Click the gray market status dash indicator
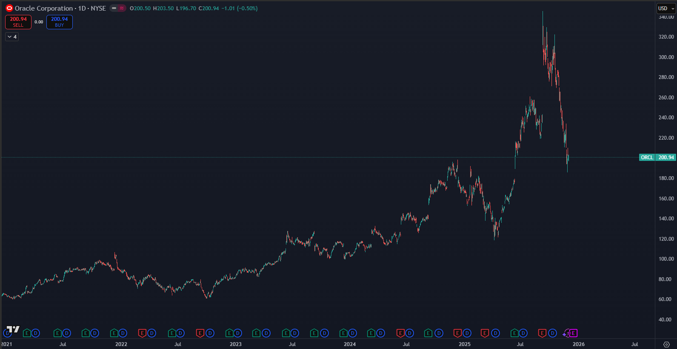Viewport: 677px width, 349px height. [x=114, y=8]
